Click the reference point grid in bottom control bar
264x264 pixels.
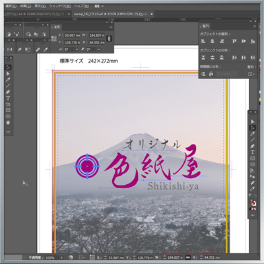tap(92, 257)
